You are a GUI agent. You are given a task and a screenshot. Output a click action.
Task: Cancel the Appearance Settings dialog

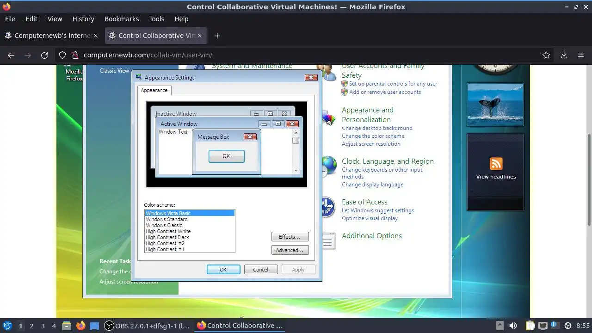click(x=260, y=270)
